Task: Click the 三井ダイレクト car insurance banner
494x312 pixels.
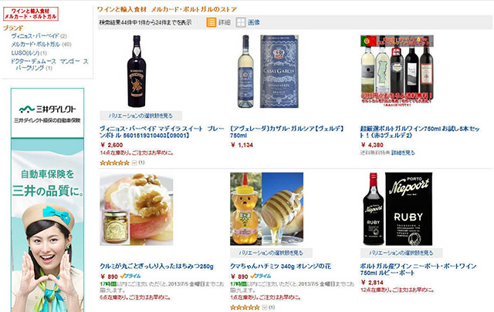Action: click(x=47, y=200)
